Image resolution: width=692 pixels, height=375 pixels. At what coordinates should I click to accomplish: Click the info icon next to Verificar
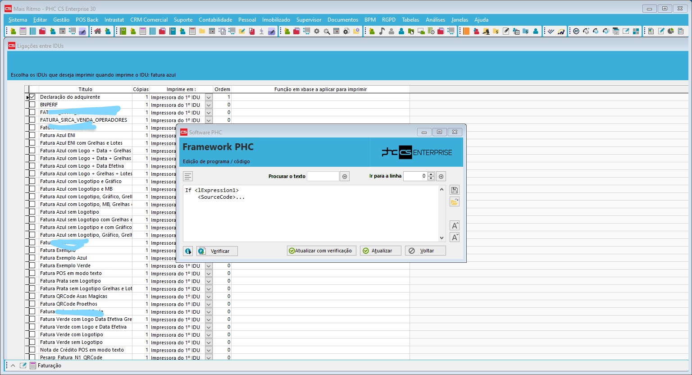pyautogui.click(x=188, y=251)
